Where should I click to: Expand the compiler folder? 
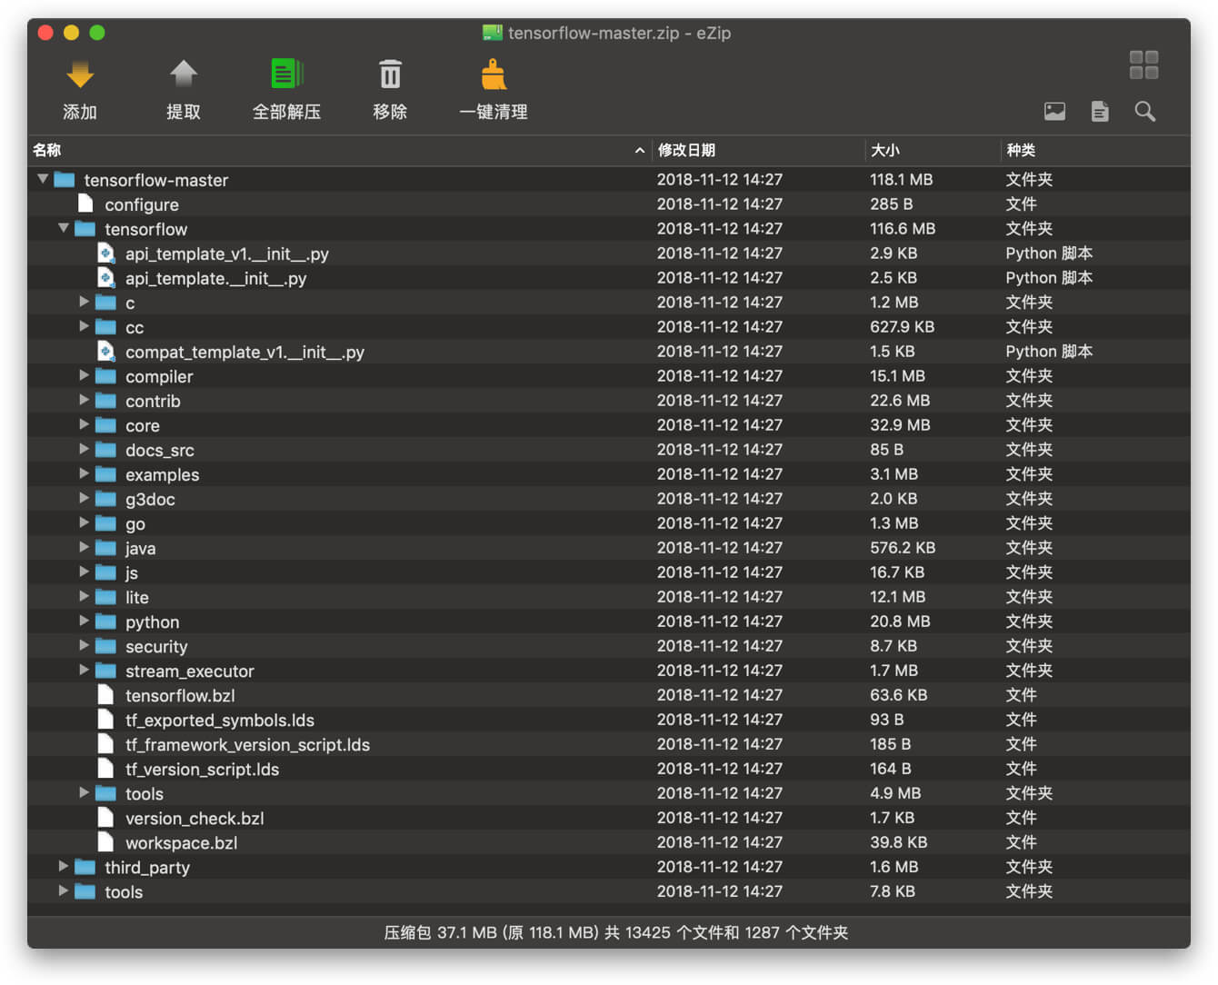(x=84, y=375)
